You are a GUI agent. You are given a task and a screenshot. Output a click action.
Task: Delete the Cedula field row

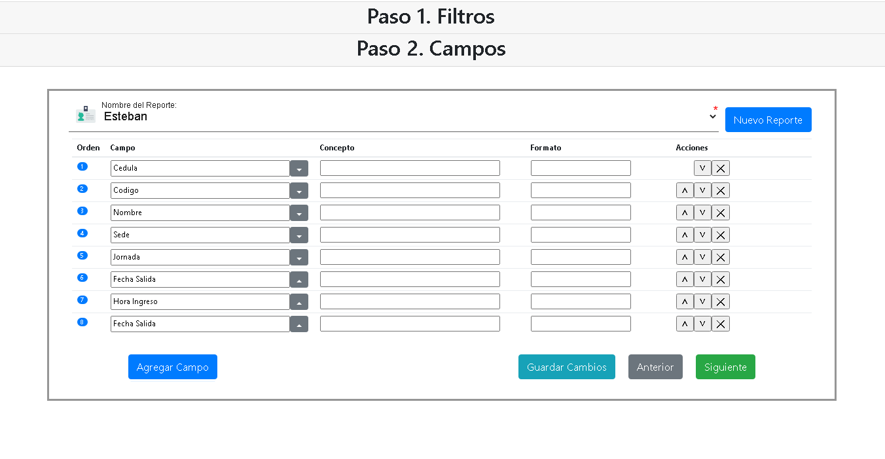(x=720, y=168)
